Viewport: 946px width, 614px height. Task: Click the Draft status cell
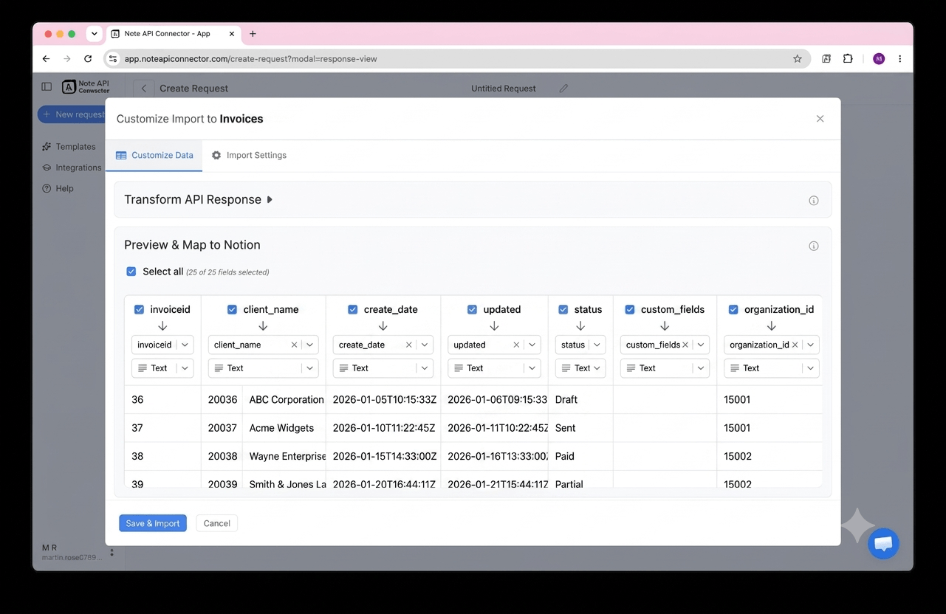pyautogui.click(x=580, y=400)
